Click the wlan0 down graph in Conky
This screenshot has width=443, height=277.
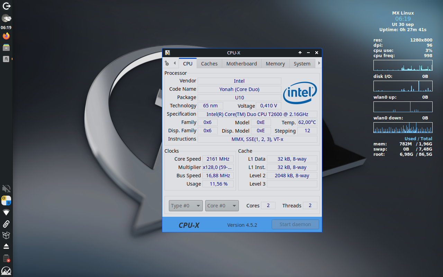403,128
